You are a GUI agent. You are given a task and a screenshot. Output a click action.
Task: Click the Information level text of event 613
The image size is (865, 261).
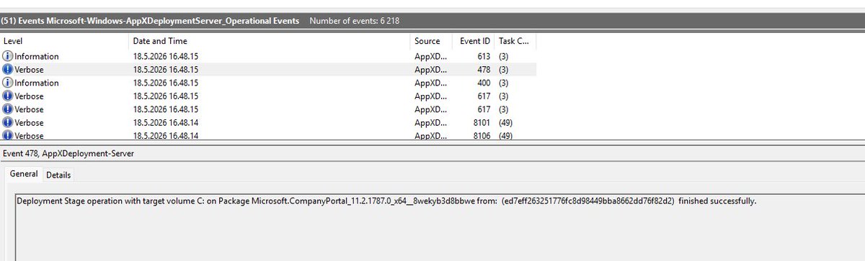37,56
